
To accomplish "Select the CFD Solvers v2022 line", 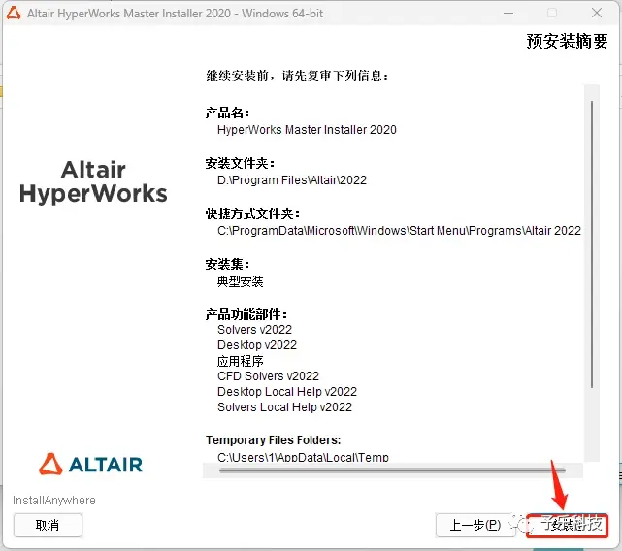I will (x=268, y=376).
